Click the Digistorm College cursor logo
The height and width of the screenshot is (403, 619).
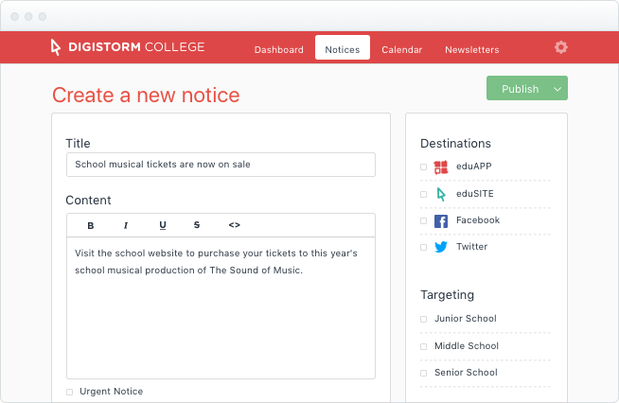point(55,47)
